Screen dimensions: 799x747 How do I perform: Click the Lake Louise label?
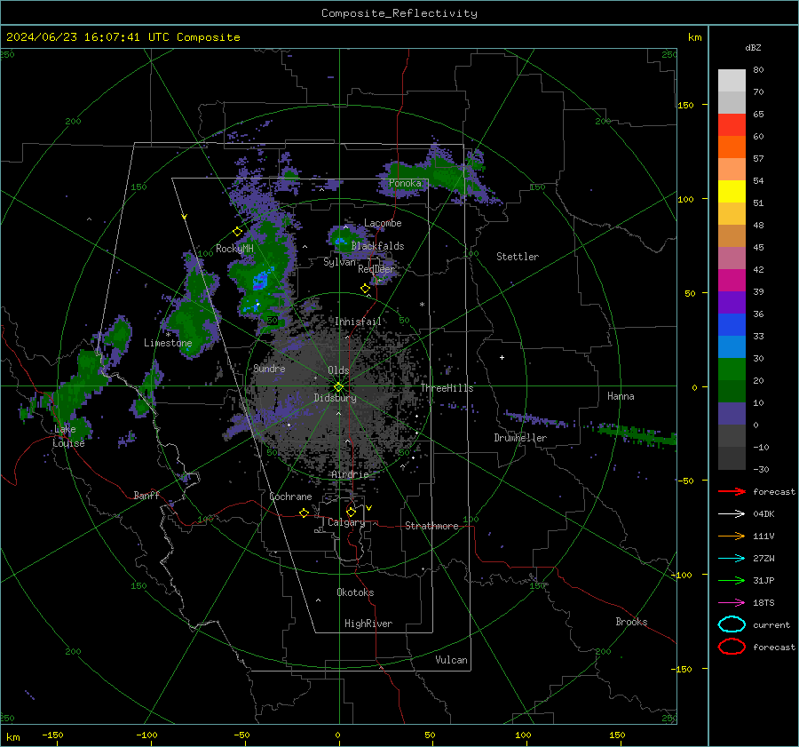tap(68, 436)
